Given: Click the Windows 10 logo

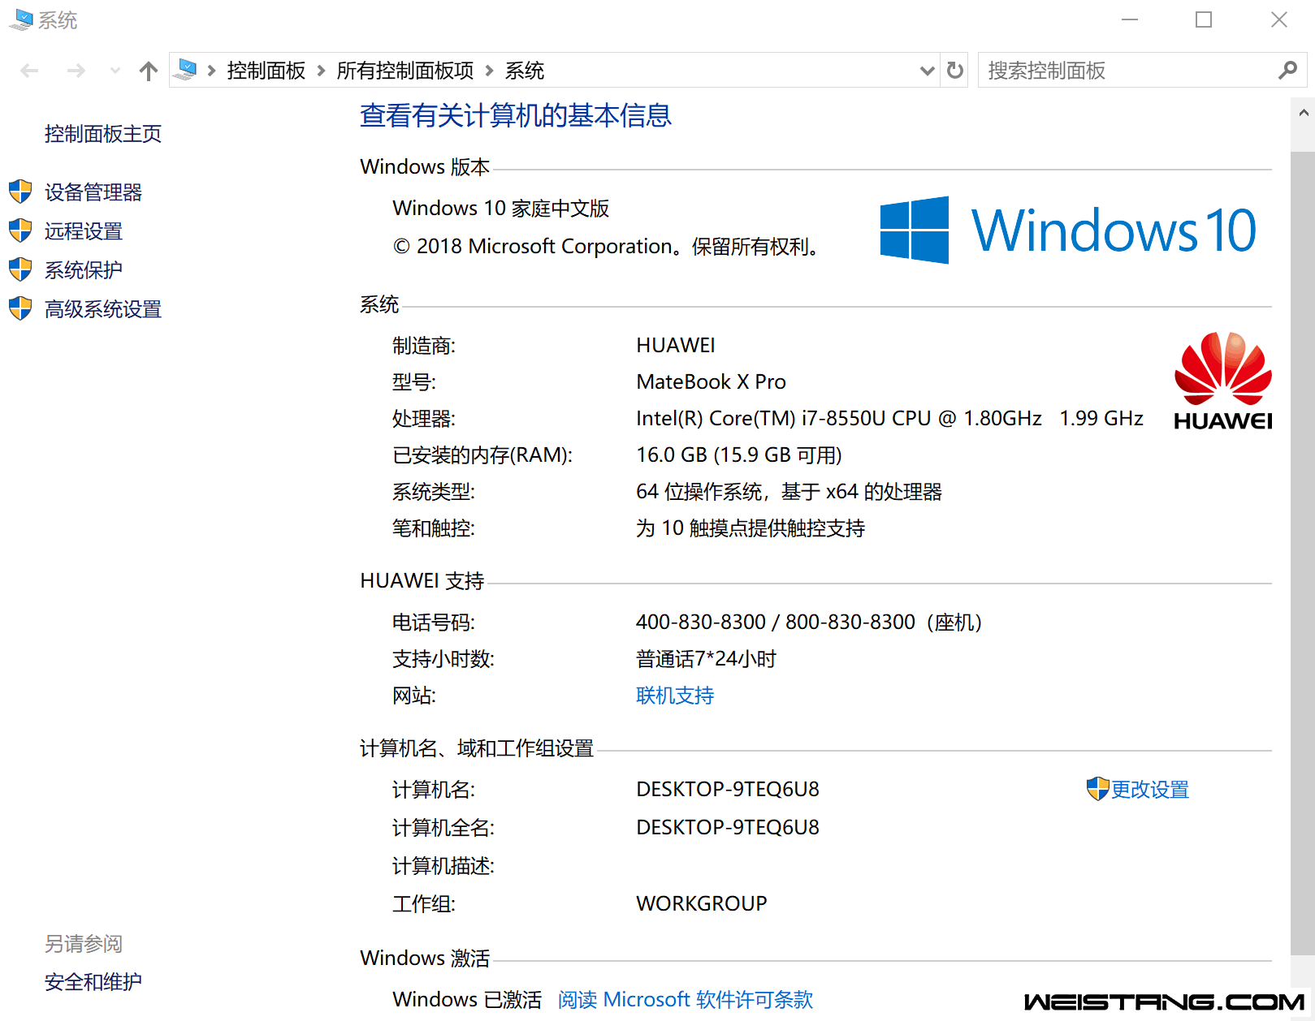Looking at the screenshot, I should (1067, 230).
